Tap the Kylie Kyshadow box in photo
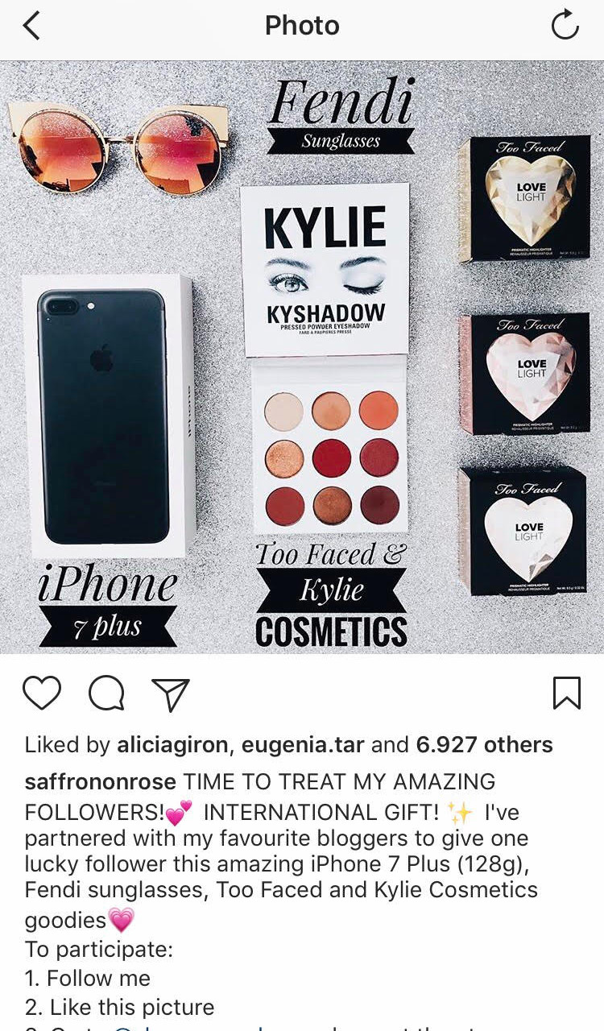 pos(325,270)
